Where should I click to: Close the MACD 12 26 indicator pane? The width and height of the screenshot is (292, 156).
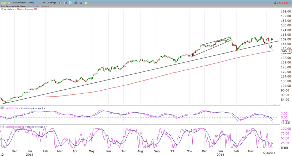click(2, 108)
